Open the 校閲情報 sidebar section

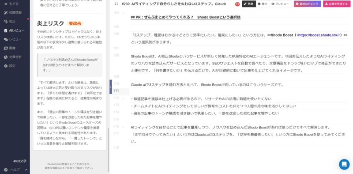click(13, 13)
